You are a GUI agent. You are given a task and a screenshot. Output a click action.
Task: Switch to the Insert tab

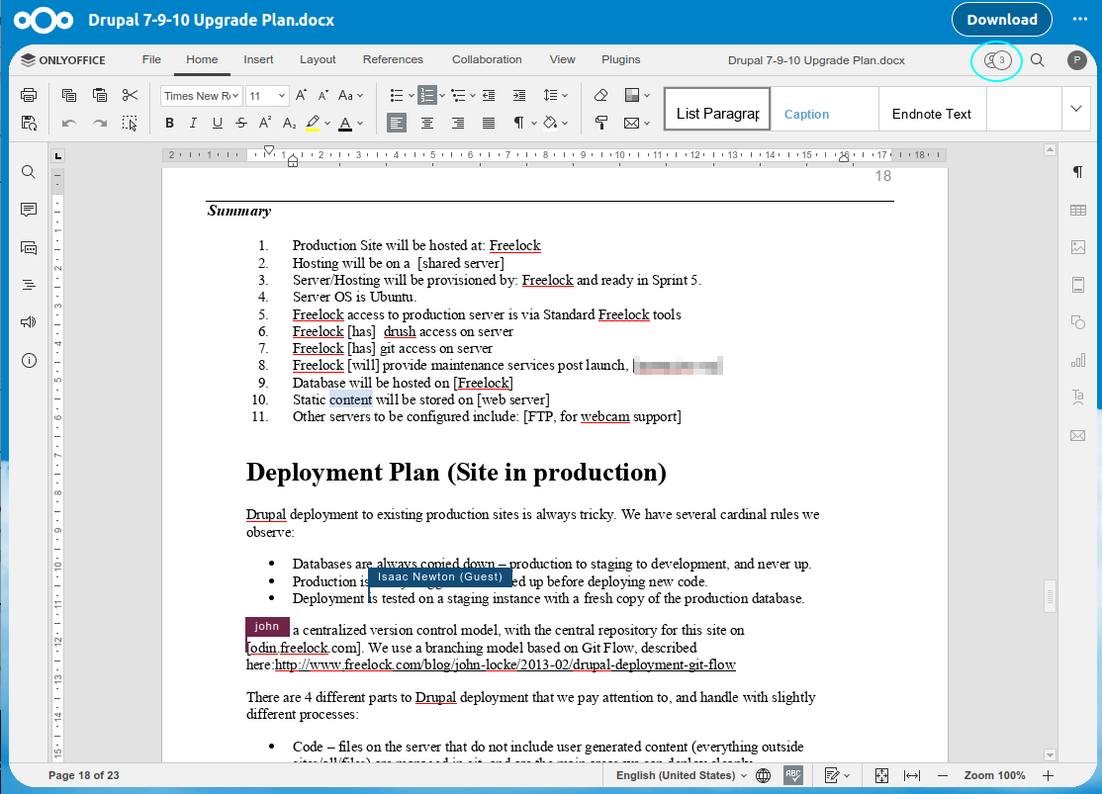pos(258,59)
